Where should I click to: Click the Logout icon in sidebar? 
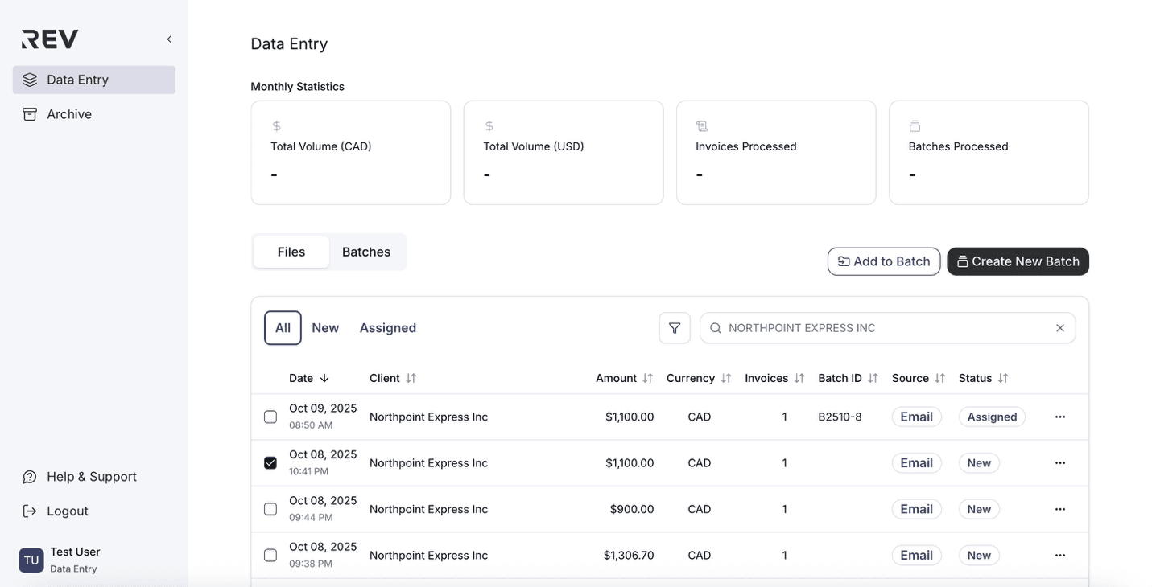(29, 511)
